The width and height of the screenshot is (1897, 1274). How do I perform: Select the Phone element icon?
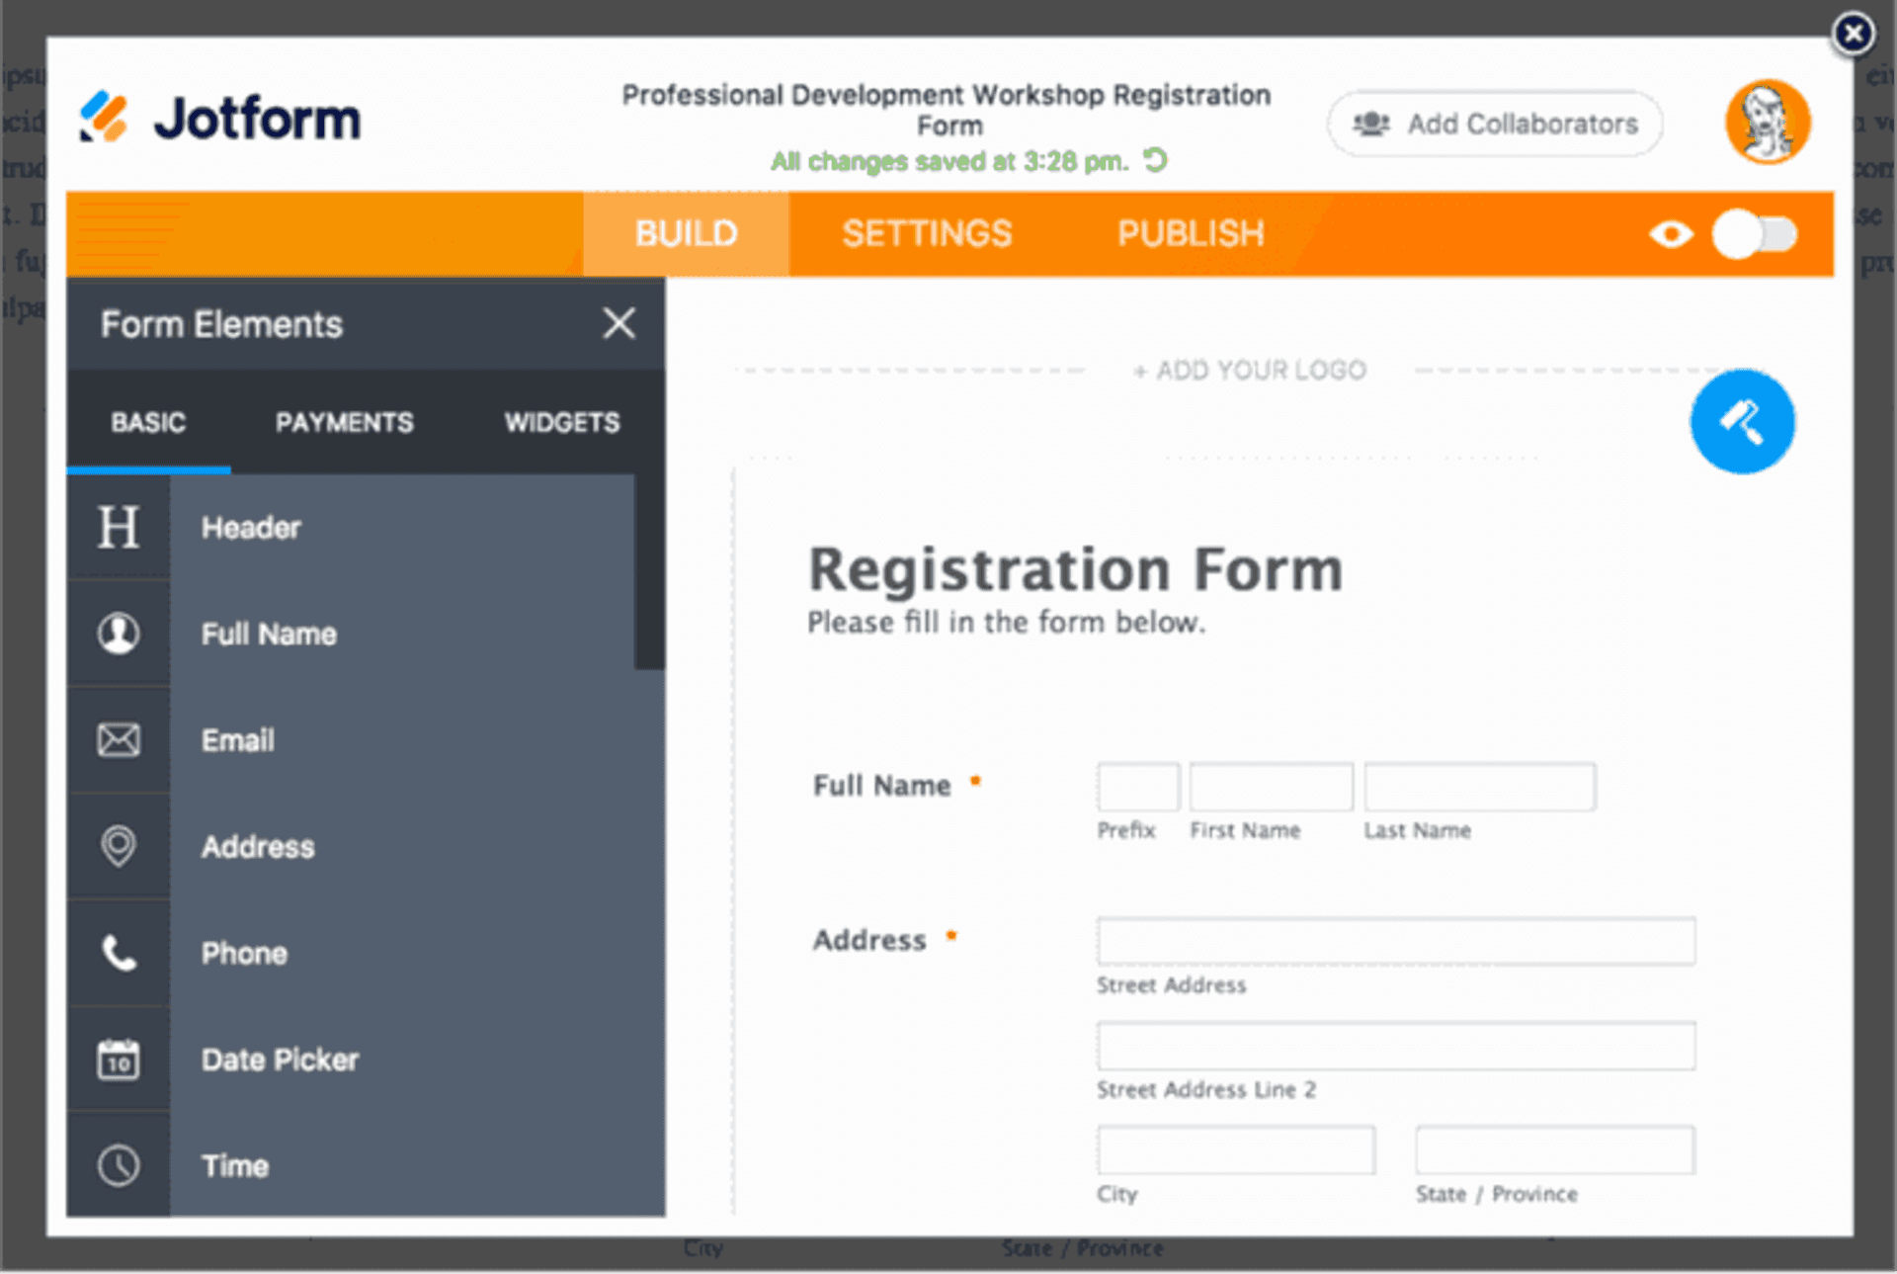pos(119,952)
